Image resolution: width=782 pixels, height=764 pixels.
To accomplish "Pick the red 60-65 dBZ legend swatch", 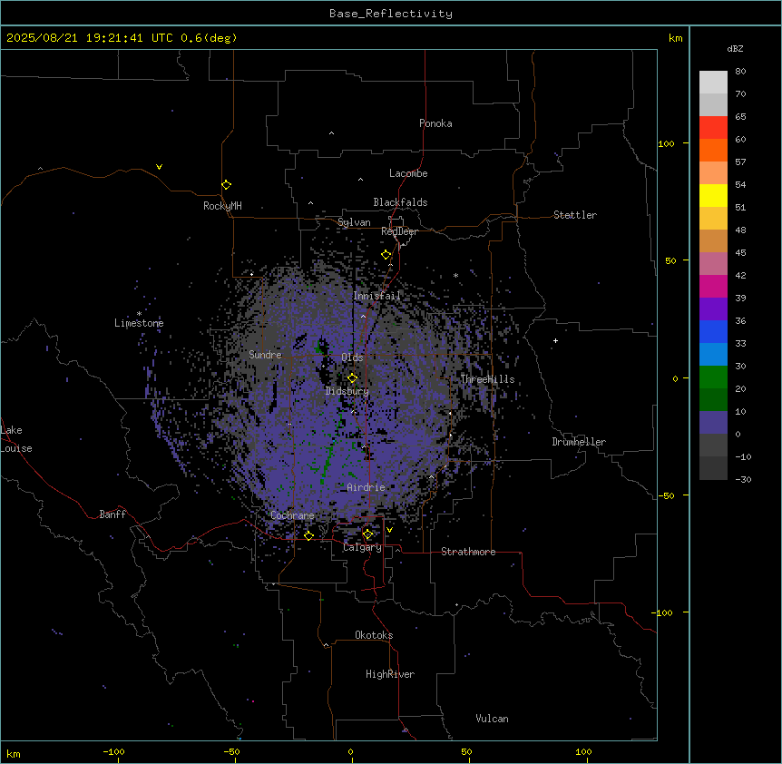I will point(713,128).
